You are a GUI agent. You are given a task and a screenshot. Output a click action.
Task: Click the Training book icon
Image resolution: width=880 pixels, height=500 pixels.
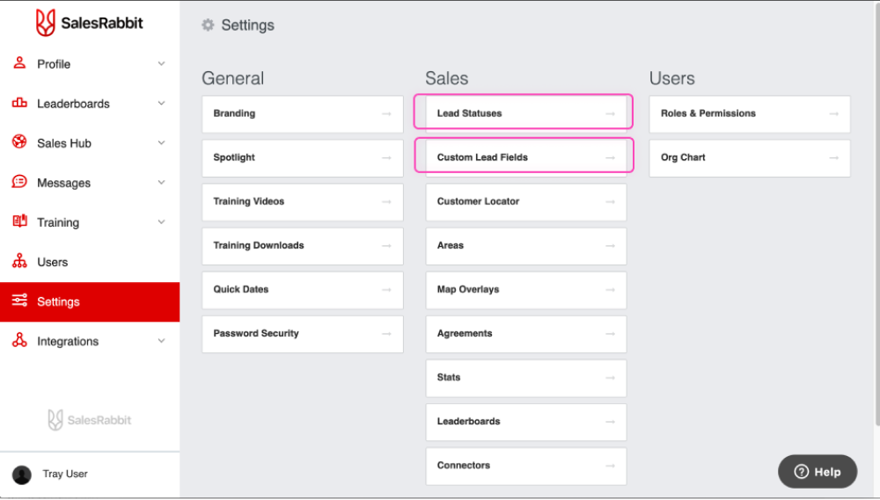point(19,221)
